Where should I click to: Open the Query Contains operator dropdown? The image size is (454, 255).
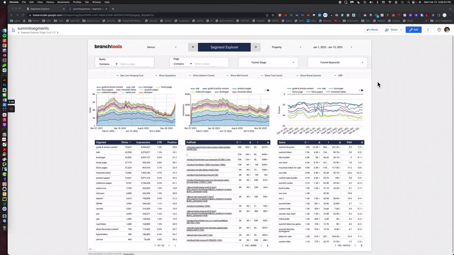(108, 64)
